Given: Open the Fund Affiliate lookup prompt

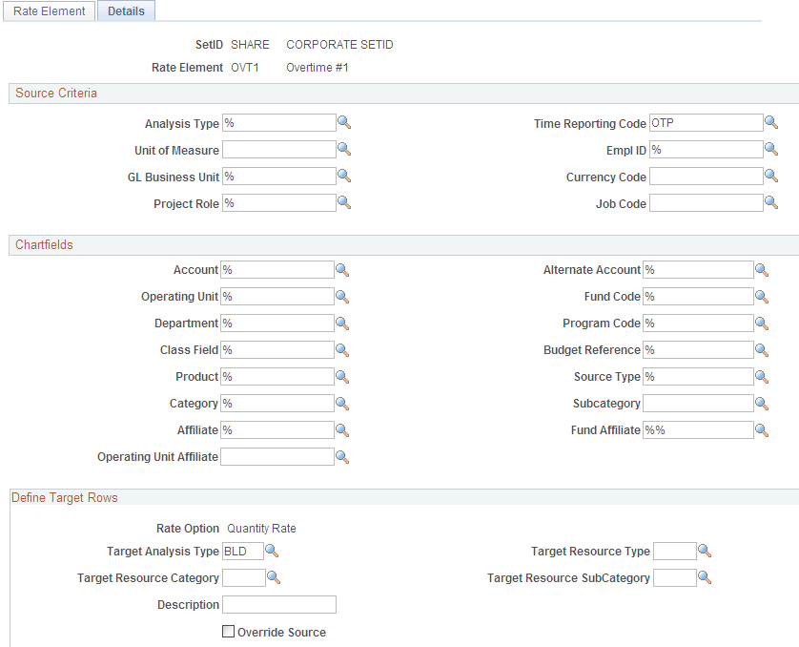Looking at the screenshot, I should pos(762,429).
